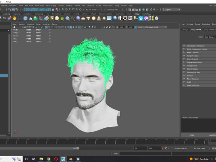216x162 pixels.
Task: Toggle select by component type mode
Action: [x=17, y=9]
